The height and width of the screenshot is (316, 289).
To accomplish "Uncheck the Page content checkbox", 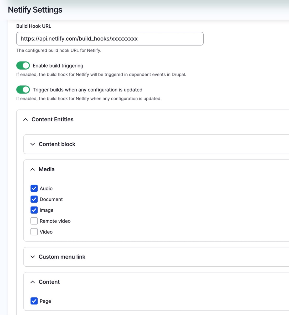I will pos(34,301).
